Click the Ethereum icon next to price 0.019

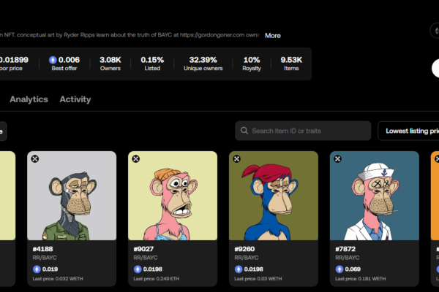tap(37, 269)
